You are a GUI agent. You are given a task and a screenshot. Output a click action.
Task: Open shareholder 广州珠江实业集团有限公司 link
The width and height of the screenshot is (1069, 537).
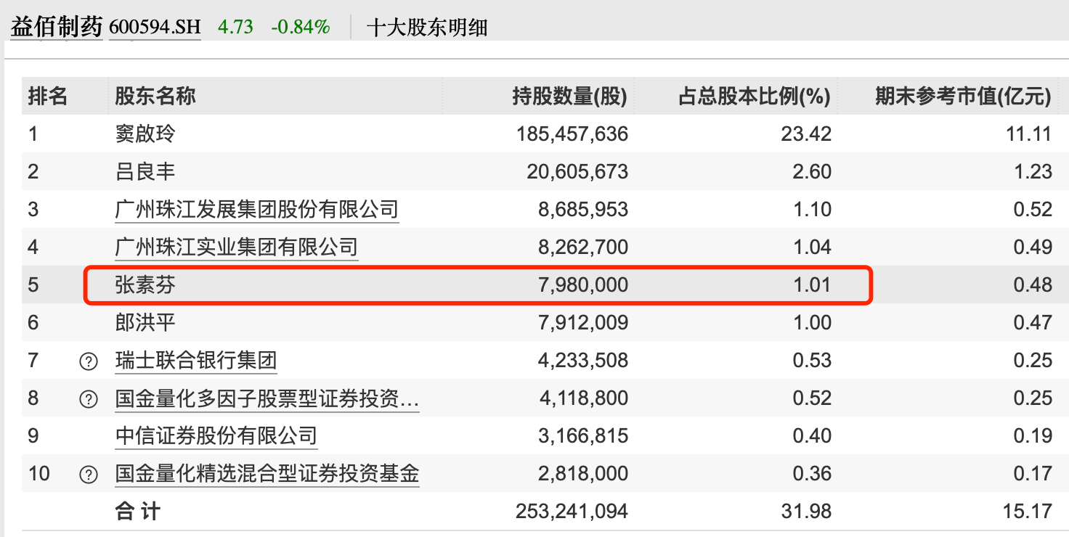tap(237, 247)
